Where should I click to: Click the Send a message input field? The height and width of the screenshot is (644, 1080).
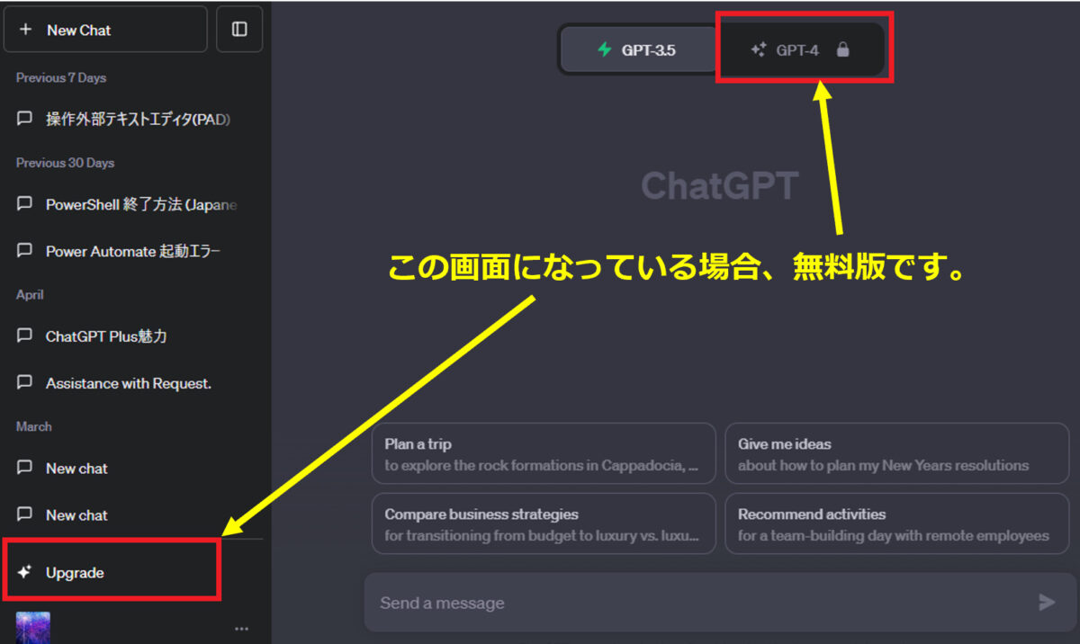tap(630, 602)
